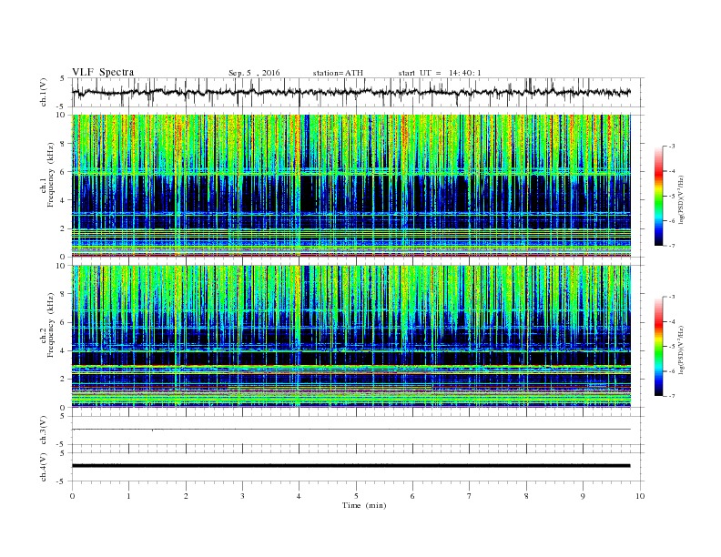Click the '-7' tick on ch.2 color bar
Screen dimensions: 721x557
pyautogui.click(x=671, y=396)
